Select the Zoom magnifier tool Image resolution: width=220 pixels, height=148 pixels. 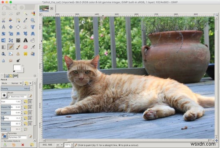click(33, 20)
